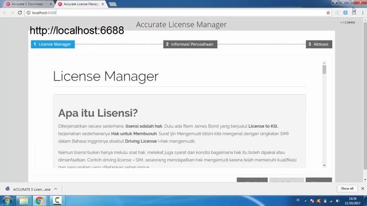Go to step 2 Informasi Perusahaan
Viewport: 367px width, 206px height.
tap(190, 44)
